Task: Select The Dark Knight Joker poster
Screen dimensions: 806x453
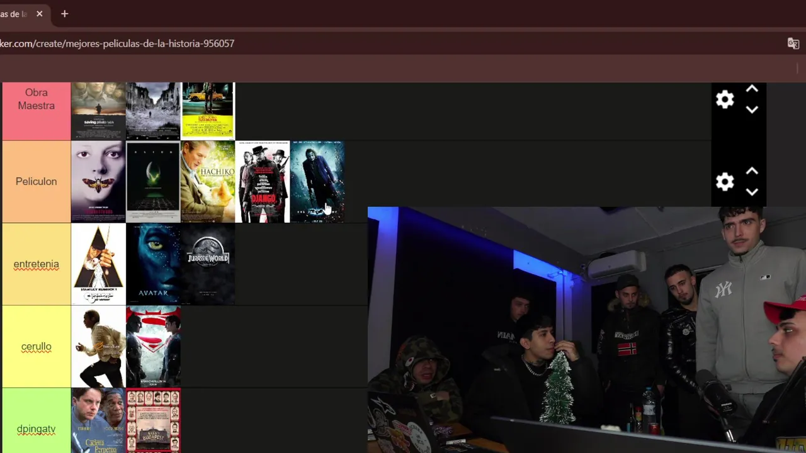Action: coord(317,181)
